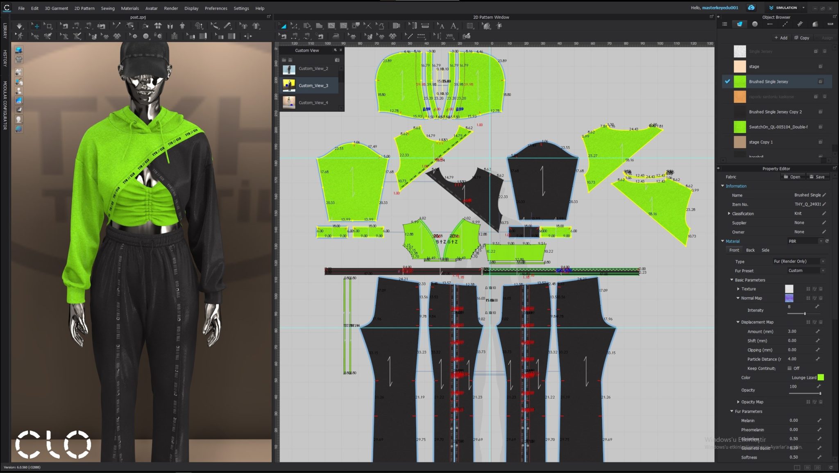Viewport: 839px width, 473px height.
Task: Open the Fur Preset Custom dropdown
Action: pyautogui.click(x=805, y=270)
